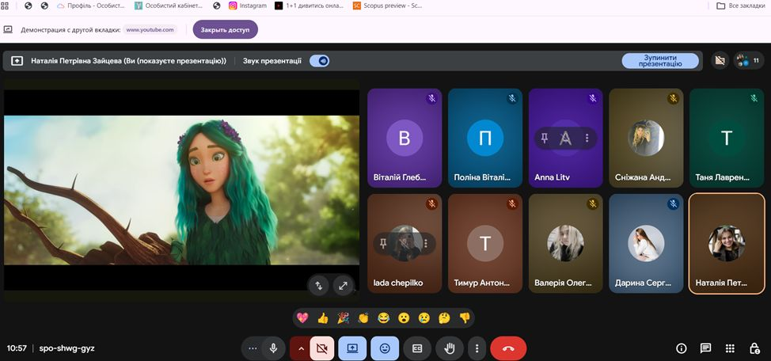
Task: Open the chat panel
Action: click(x=705, y=348)
